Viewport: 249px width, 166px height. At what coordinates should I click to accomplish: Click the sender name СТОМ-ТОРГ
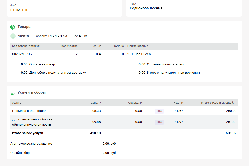coord(21,10)
